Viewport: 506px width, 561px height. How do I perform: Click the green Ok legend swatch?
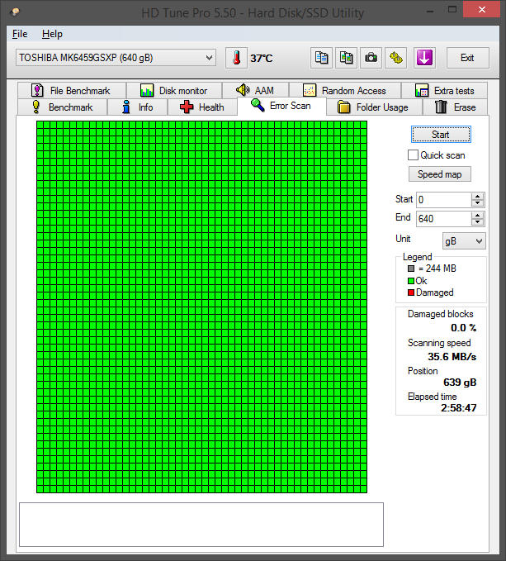tap(411, 281)
